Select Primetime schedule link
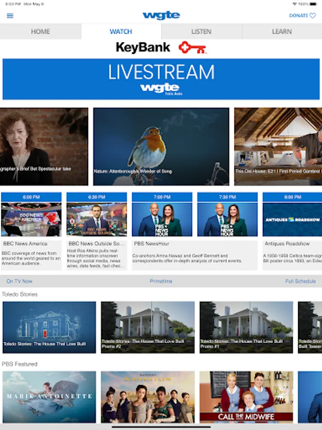 pos(161,281)
